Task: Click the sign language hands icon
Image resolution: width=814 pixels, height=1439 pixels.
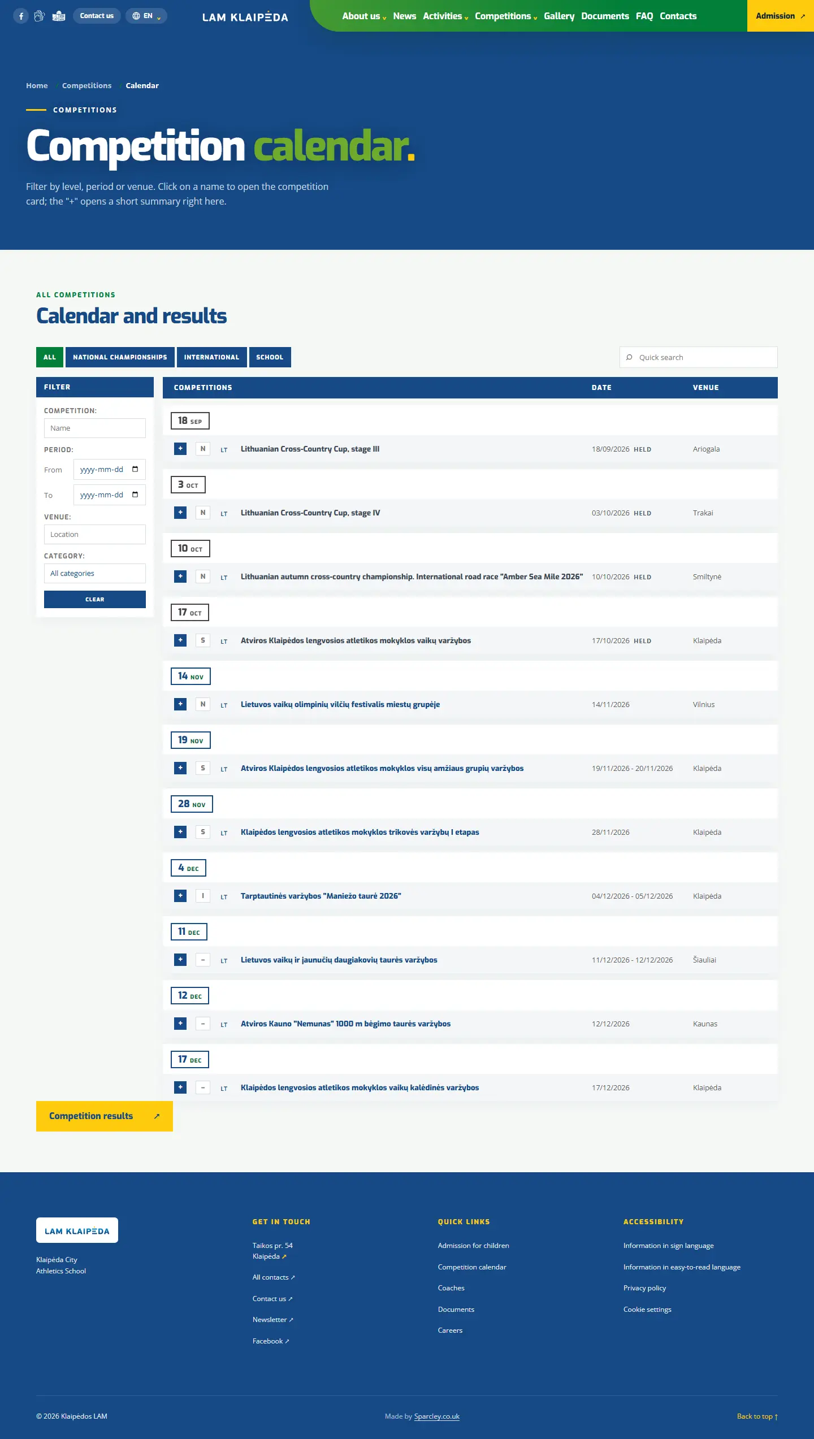Action: click(39, 16)
